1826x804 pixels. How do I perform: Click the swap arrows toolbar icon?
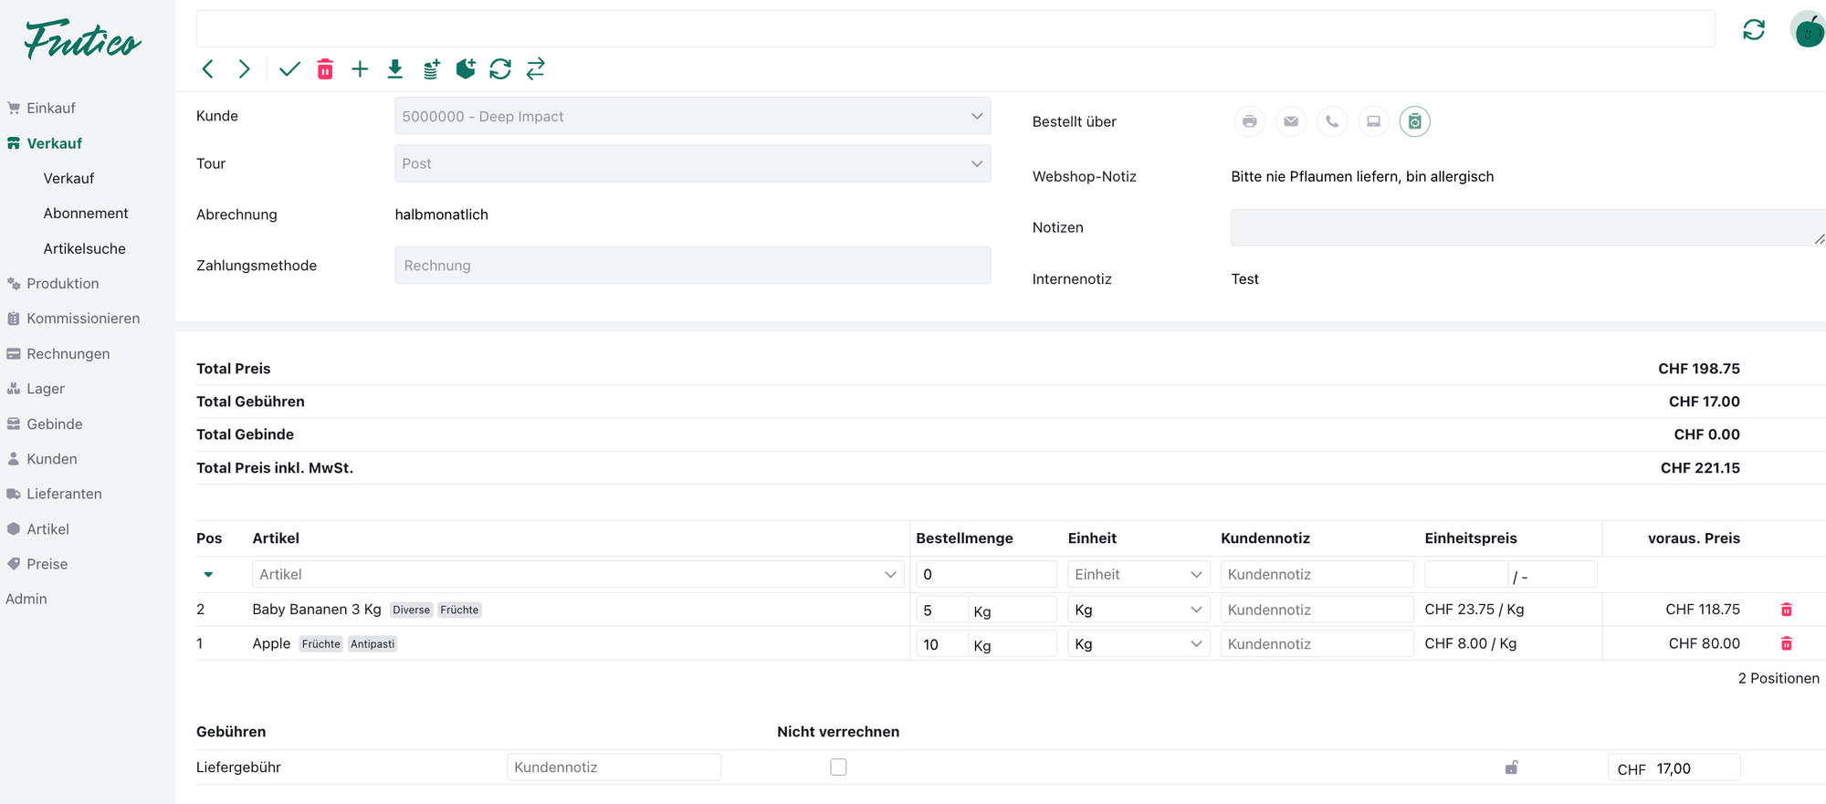tap(536, 69)
